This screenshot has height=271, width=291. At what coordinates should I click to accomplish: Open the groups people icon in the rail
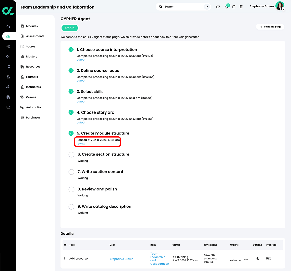coord(8,56)
